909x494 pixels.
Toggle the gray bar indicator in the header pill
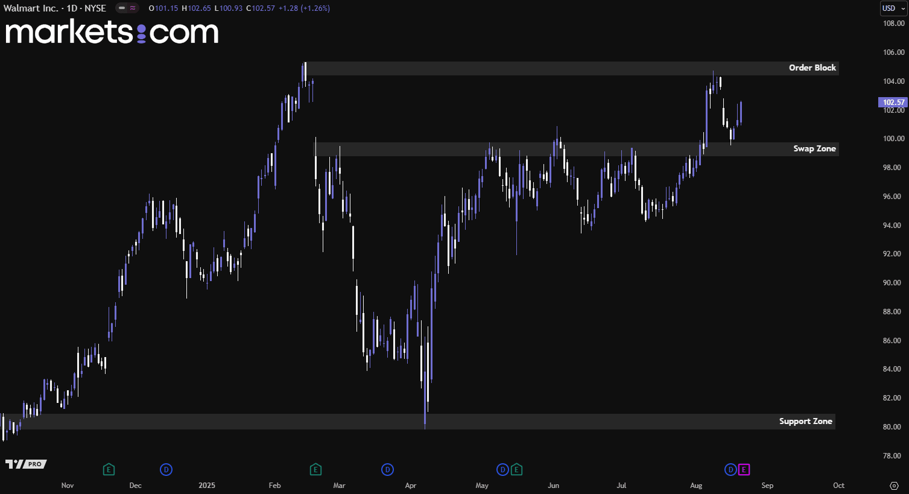click(122, 8)
